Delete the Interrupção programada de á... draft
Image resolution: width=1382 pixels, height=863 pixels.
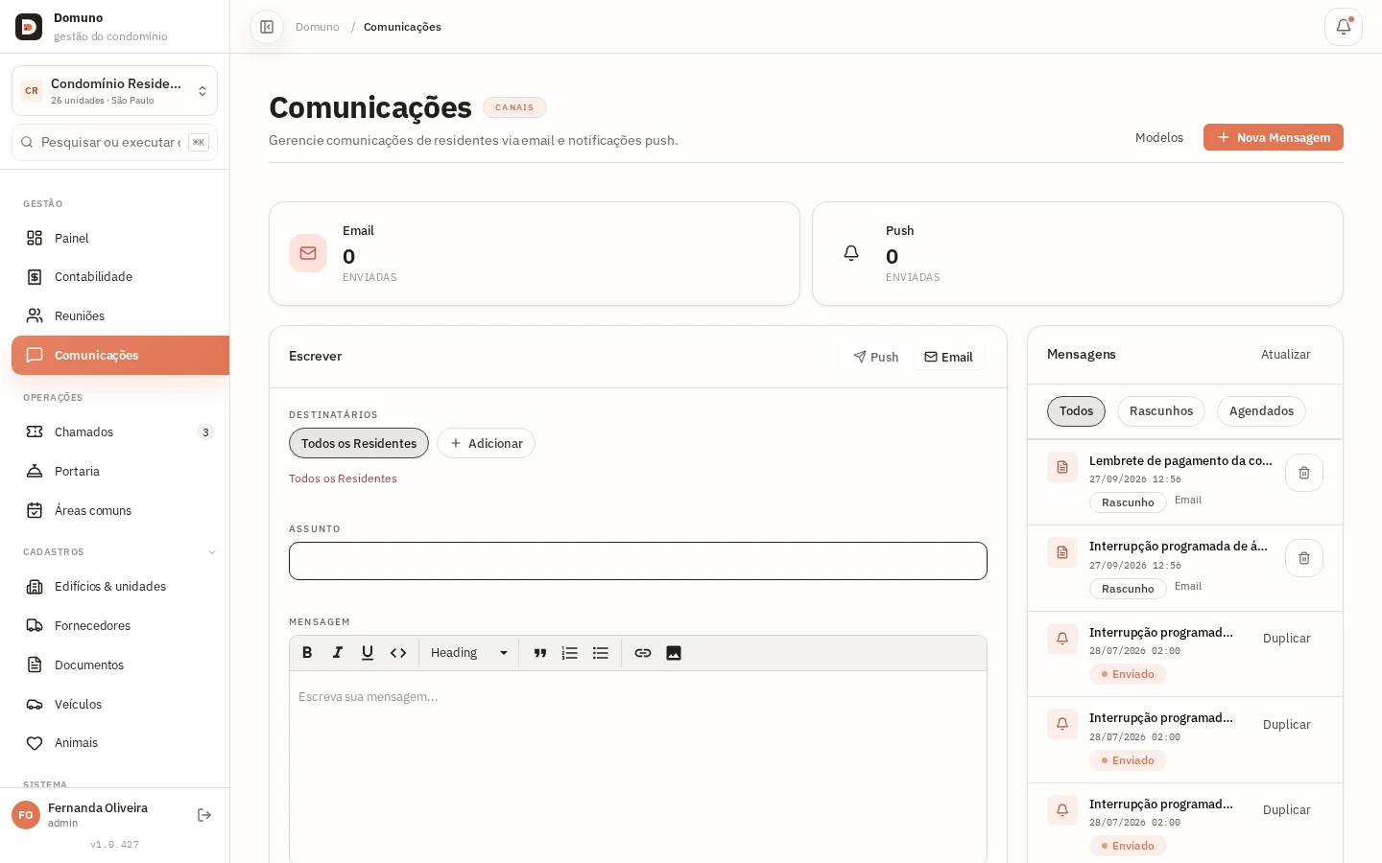pos(1304,558)
